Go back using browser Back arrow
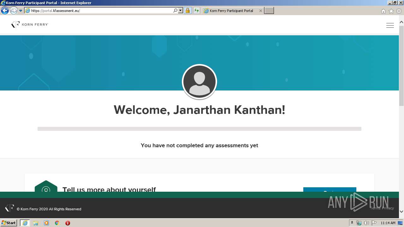The image size is (404, 227). click(x=5, y=10)
